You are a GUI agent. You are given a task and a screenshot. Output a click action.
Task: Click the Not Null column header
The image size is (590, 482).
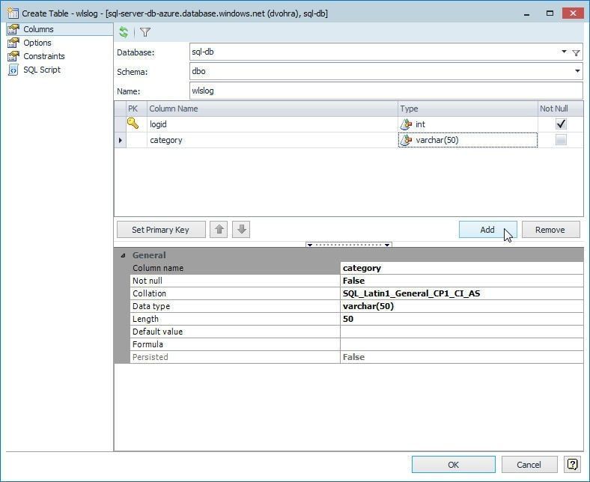561,109
